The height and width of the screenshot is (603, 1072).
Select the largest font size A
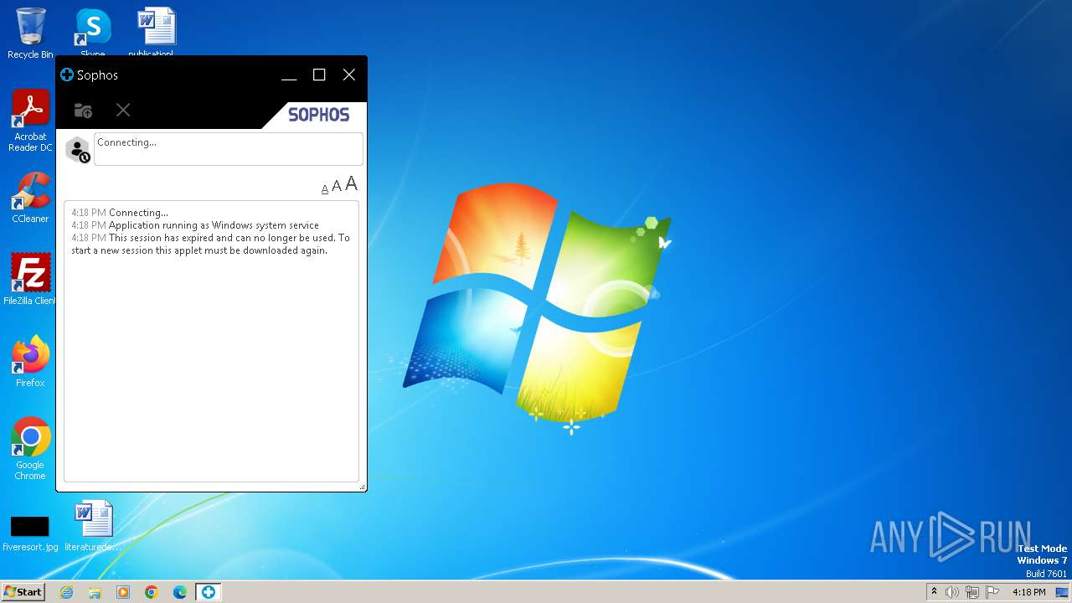pos(352,183)
